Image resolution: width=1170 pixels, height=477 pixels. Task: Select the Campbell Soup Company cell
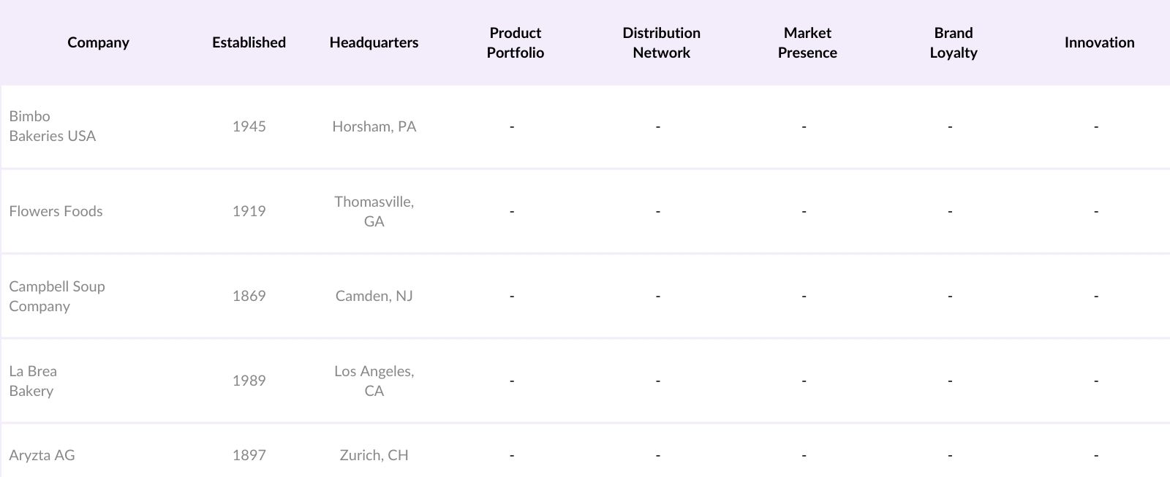[57, 296]
